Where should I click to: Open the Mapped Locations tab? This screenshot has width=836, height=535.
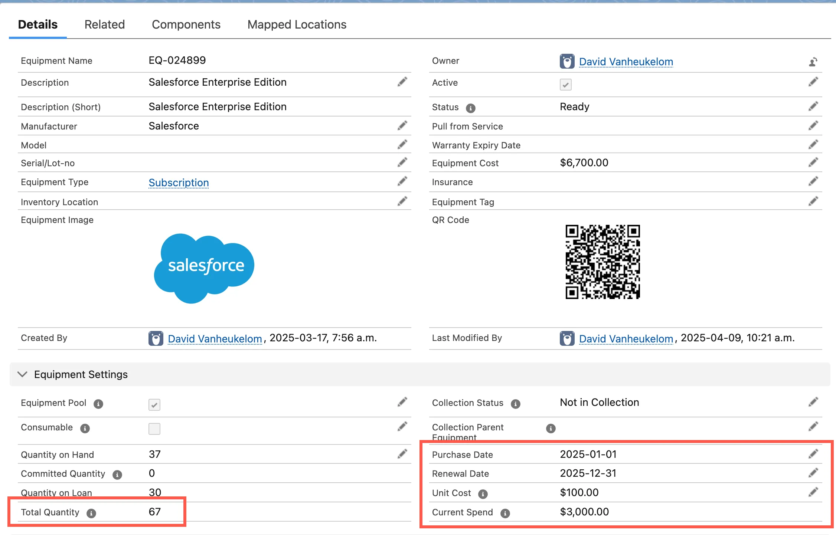297,24
